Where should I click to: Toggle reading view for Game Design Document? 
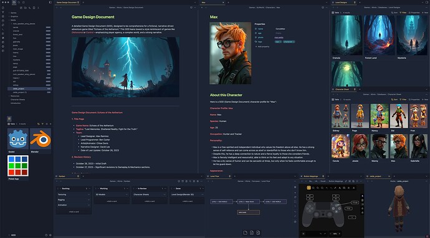tap(191, 7)
